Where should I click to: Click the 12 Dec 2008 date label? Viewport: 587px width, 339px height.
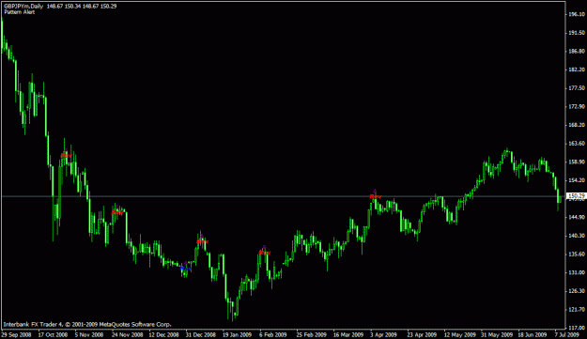tap(164, 334)
